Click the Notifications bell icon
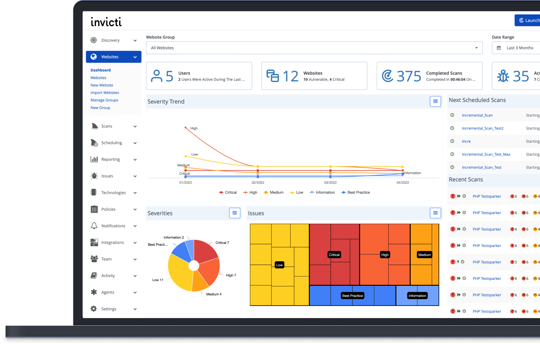 [94, 226]
